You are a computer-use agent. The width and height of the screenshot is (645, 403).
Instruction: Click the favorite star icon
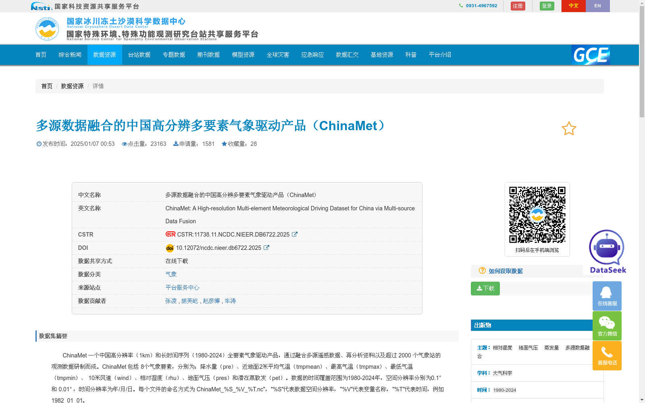point(569,129)
